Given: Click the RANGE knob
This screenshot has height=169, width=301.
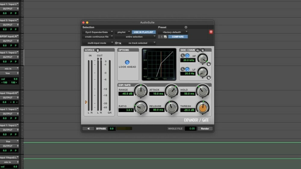Looking at the screenshot, I should [141, 91].
